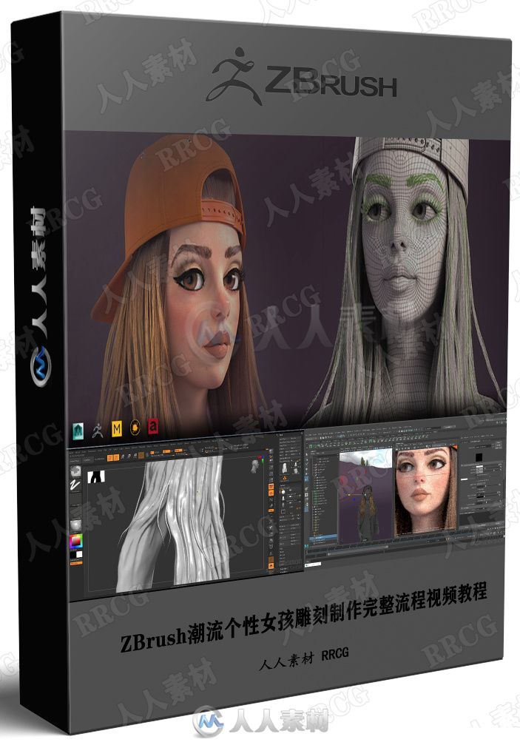Toggle the orange Edit button in ZBrush top shelf
Viewport: 520px width, 745px height.
(110, 458)
